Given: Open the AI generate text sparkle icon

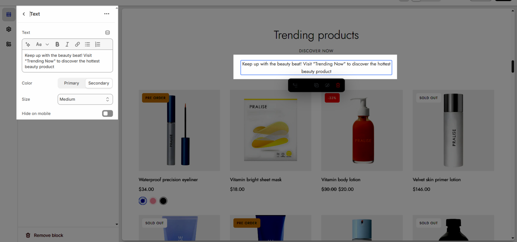Looking at the screenshot, I should tap(28, 45).
